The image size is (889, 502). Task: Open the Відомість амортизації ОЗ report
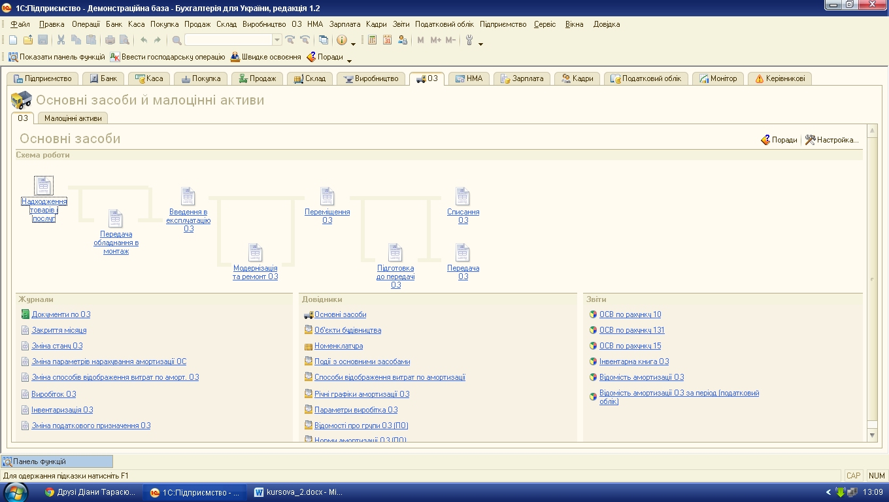[x=641, y=377]
